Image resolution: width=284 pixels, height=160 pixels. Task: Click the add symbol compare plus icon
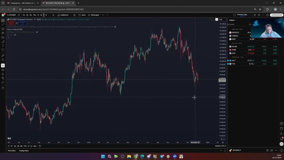click(x=19, y=15)
